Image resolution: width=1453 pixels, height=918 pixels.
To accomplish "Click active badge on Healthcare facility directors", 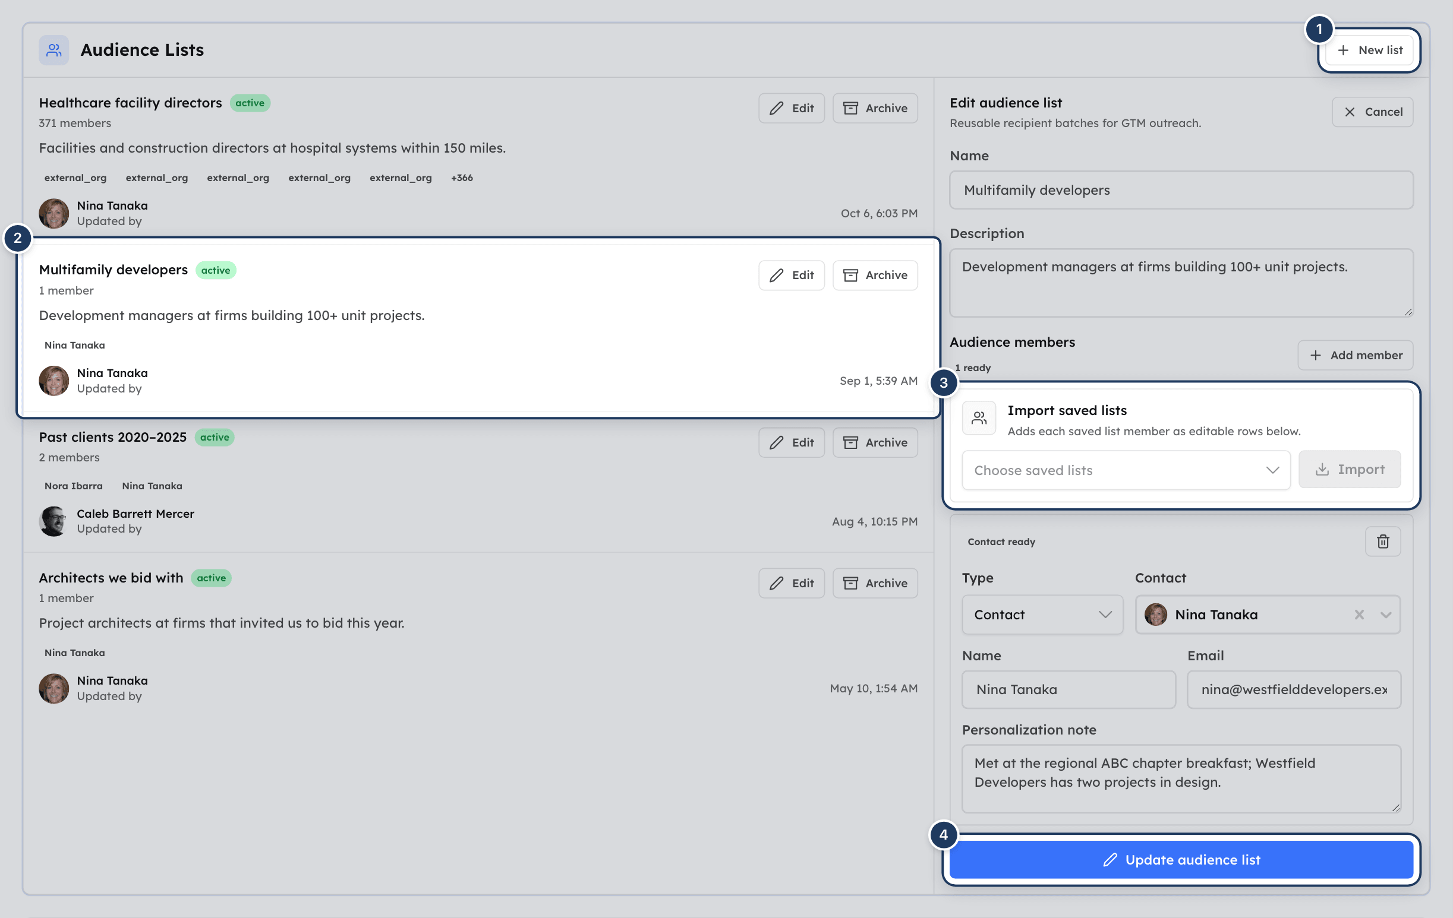I will 250,103.
